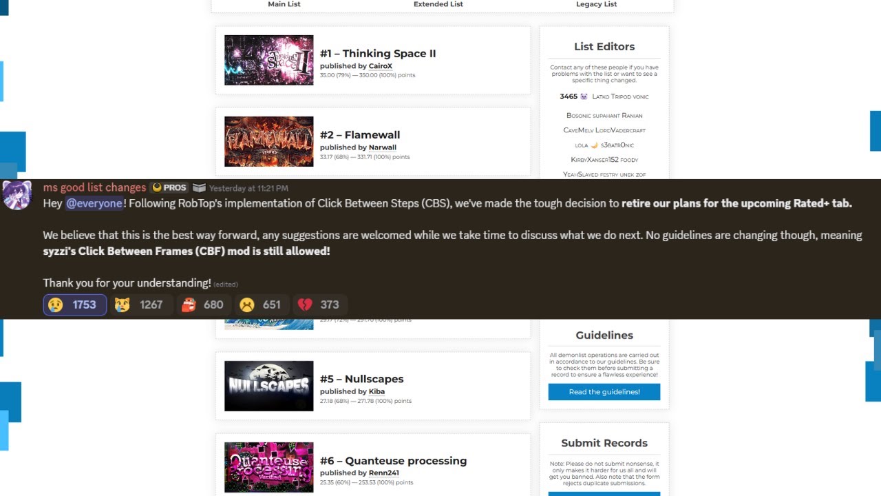Open the #5 – Nullscapes title link

point(362,379)
